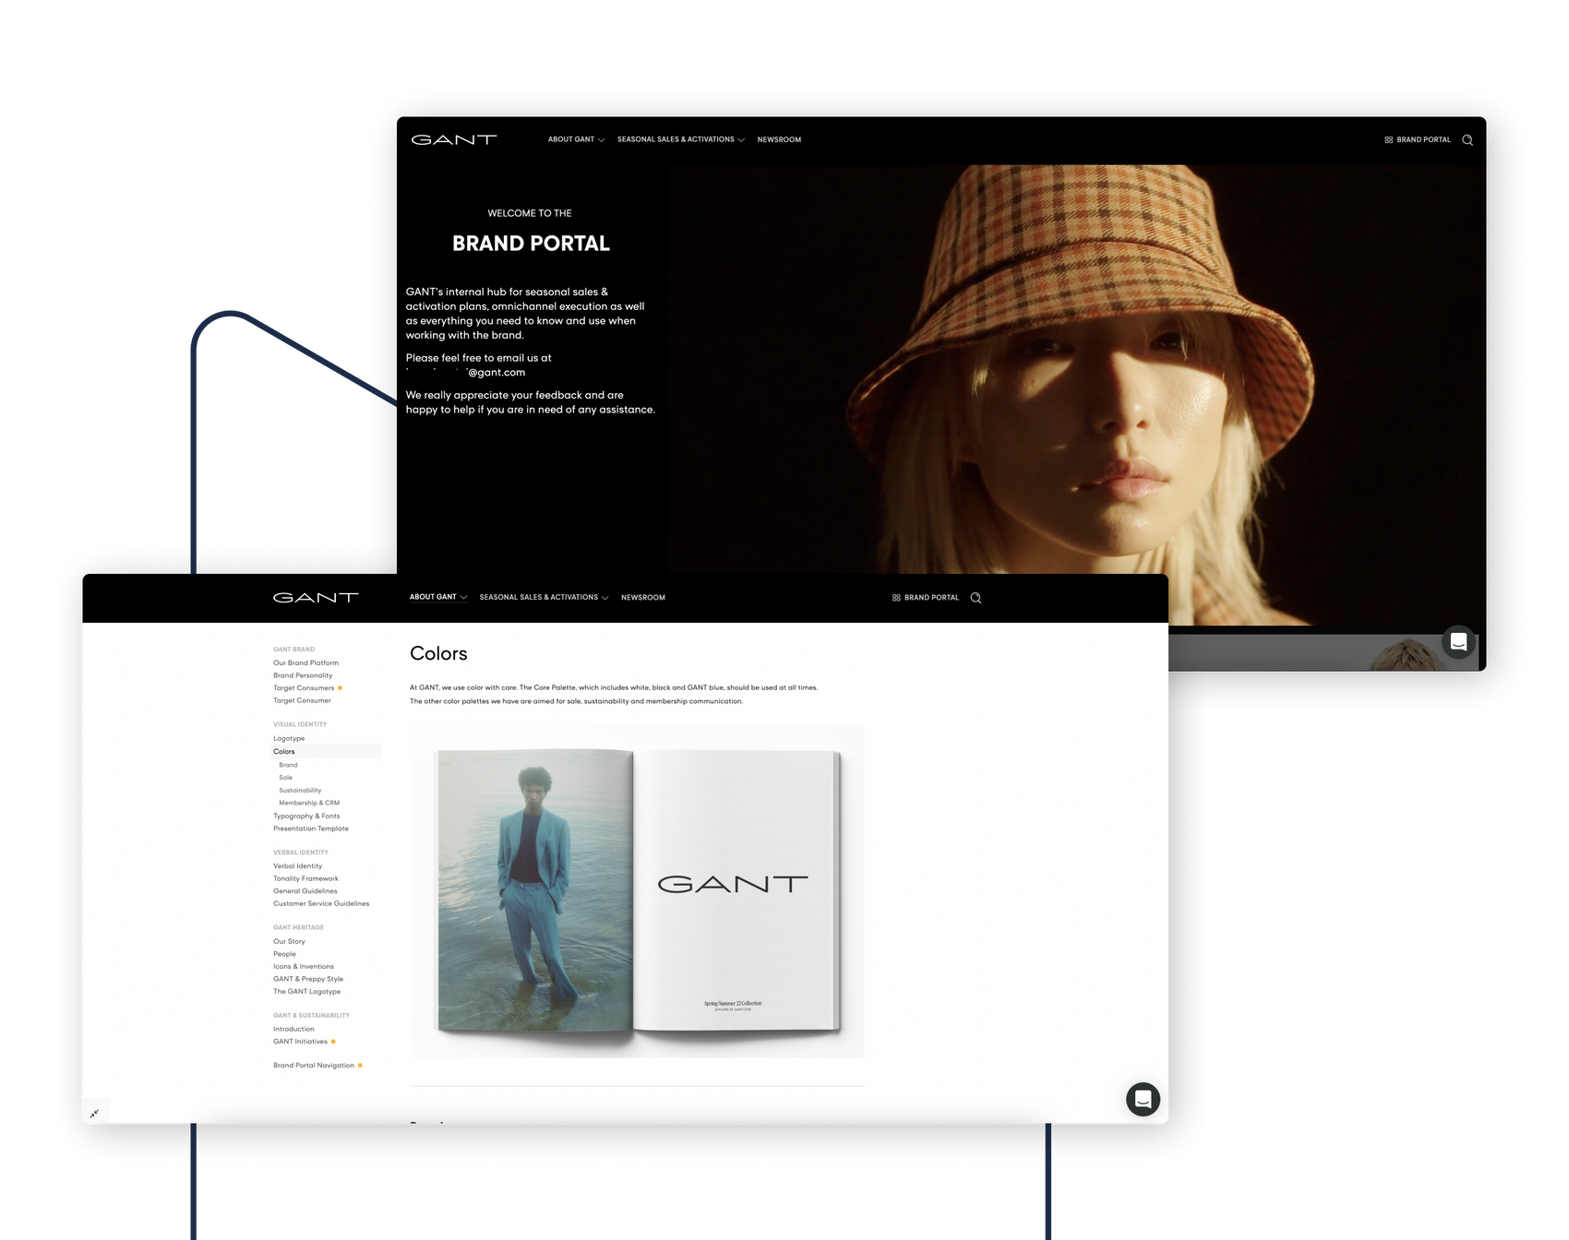Screen dimensions: 1569x1240
Task: Open GANT & Preppy Style page
Action: 308,979
